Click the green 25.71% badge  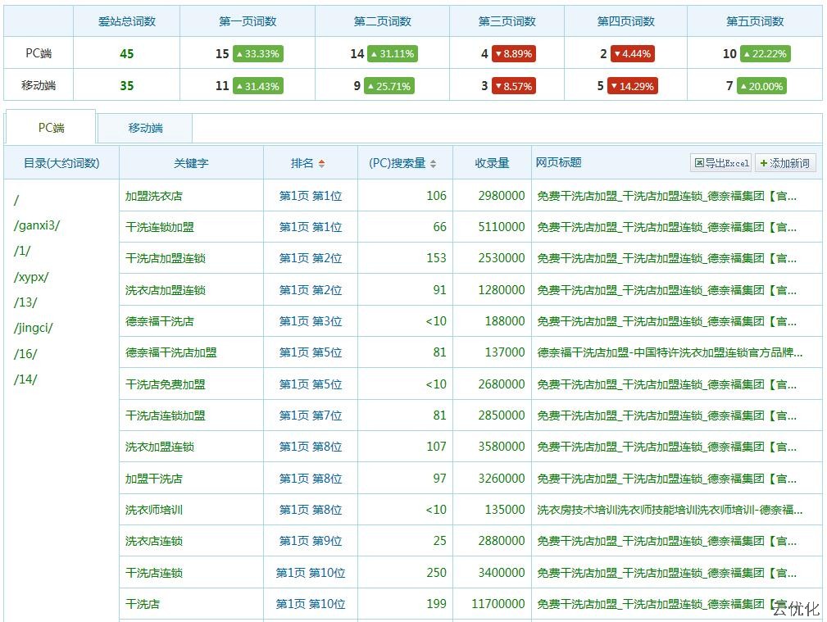[x=389, y=86]
